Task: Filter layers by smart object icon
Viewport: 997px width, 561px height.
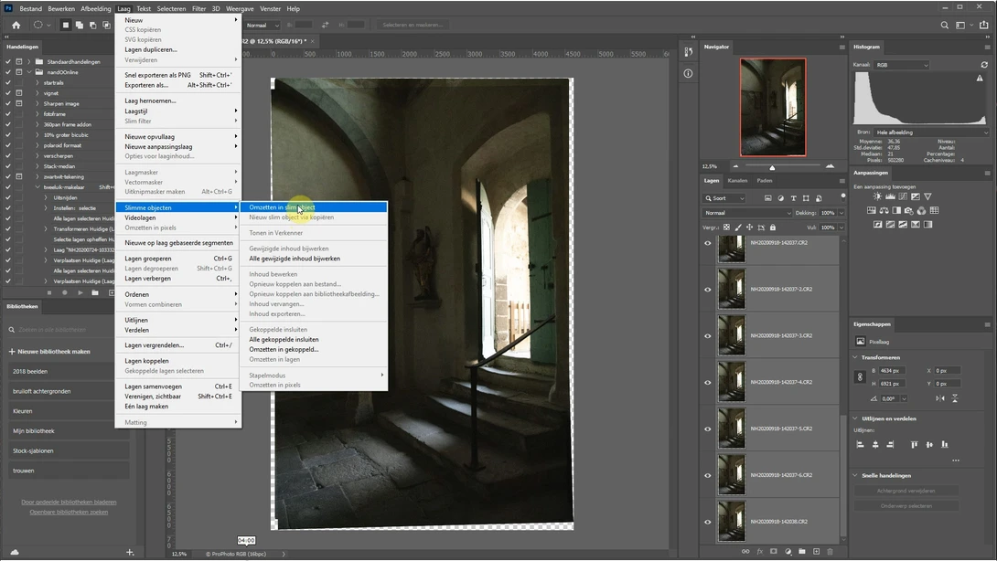Action: pyautogui.click(x=819, y=198)
